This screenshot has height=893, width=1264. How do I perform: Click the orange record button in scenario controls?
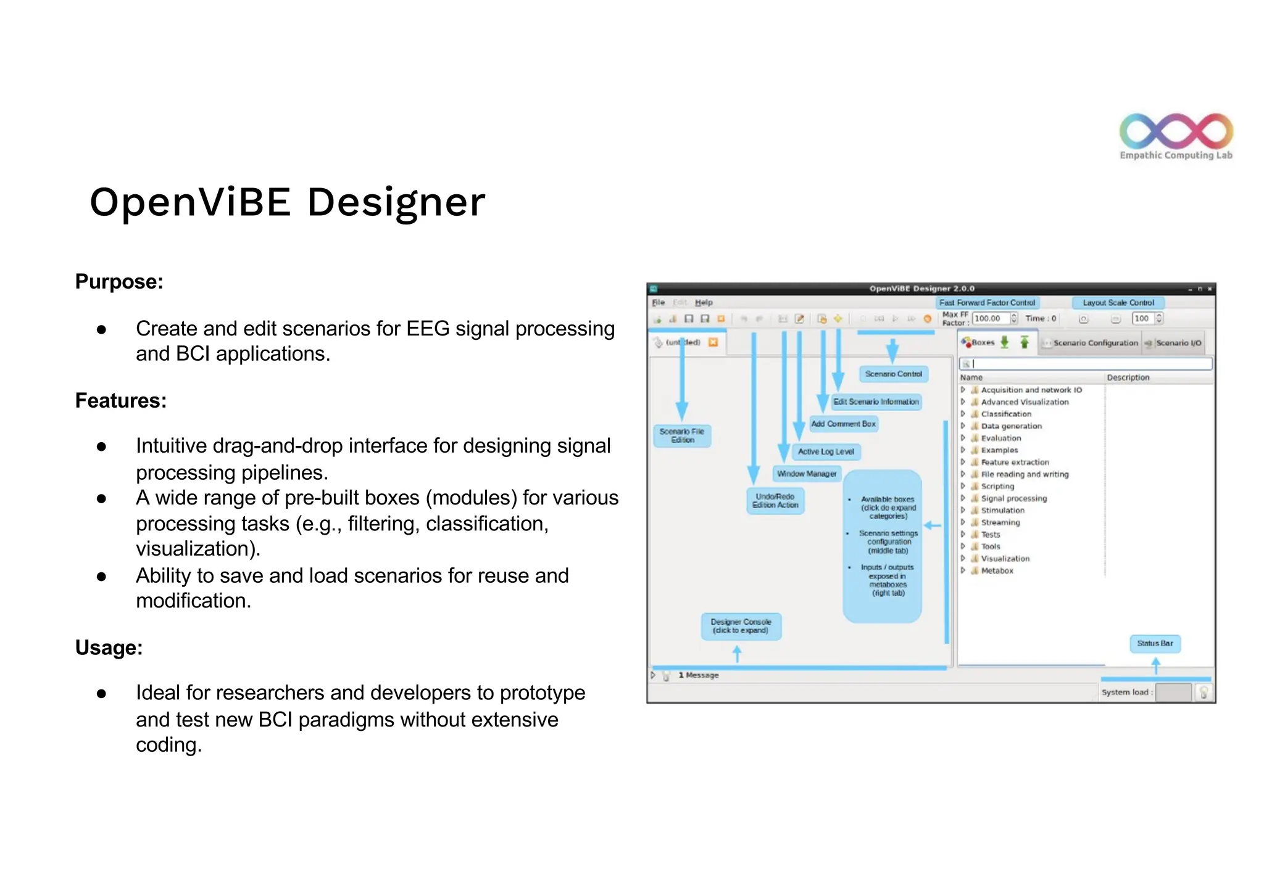927,319
